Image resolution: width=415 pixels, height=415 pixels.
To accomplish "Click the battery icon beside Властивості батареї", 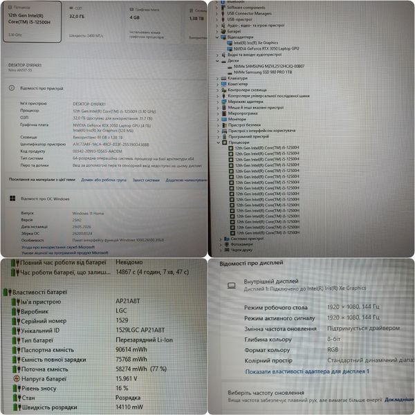I will coord(7,292).
